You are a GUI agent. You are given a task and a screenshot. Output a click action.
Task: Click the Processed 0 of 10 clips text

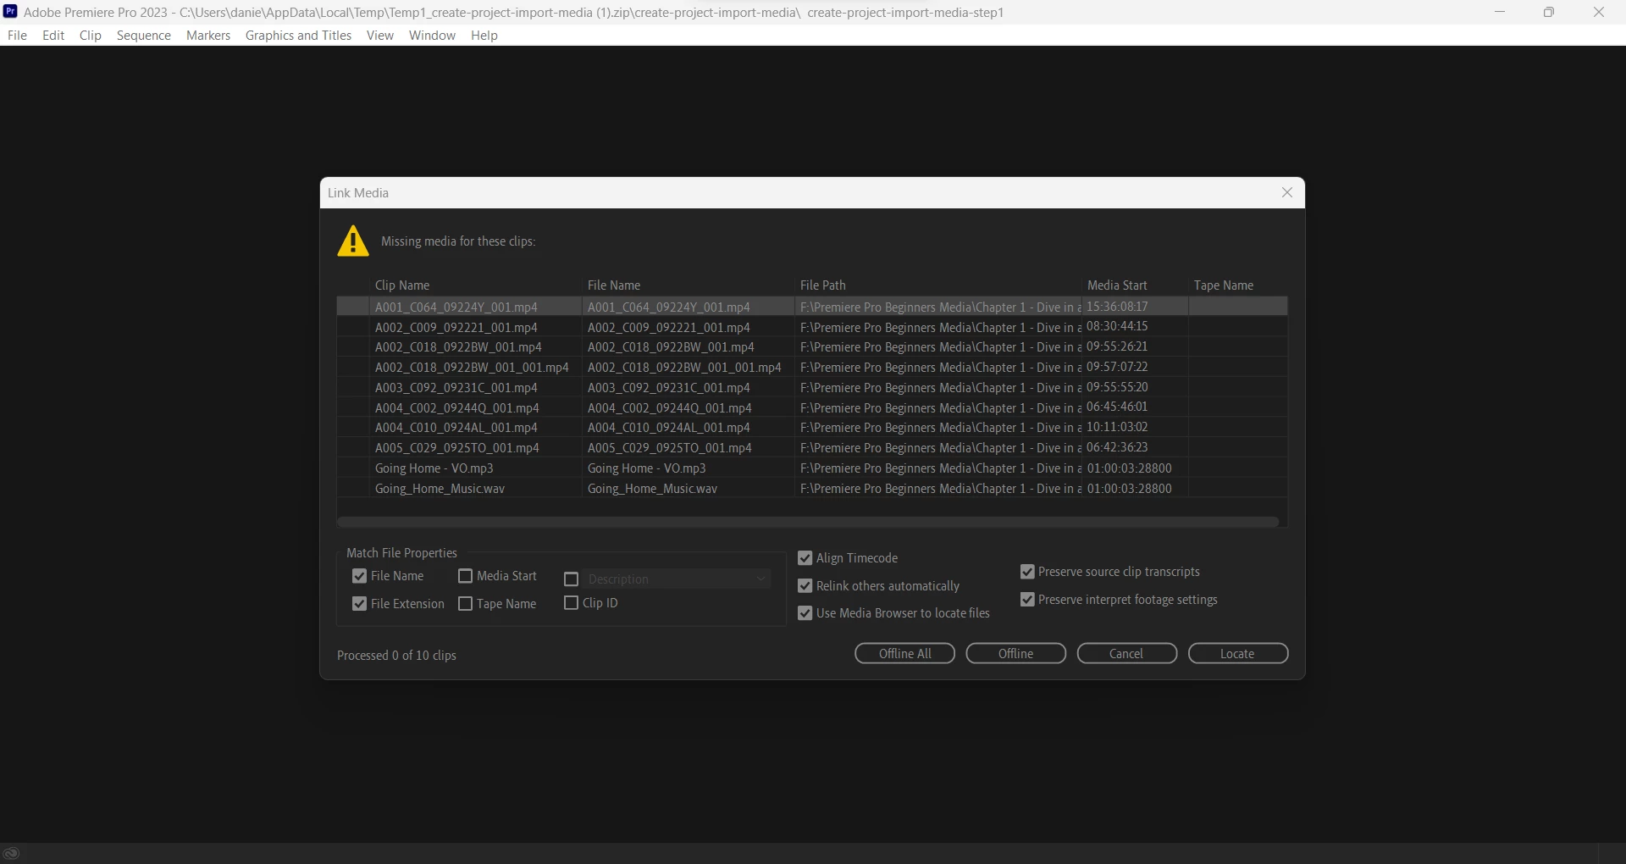click(x=396, y=656)
